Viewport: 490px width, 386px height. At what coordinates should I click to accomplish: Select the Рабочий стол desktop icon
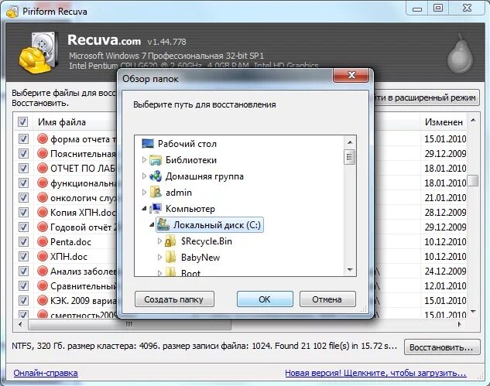tap(148, 144)
